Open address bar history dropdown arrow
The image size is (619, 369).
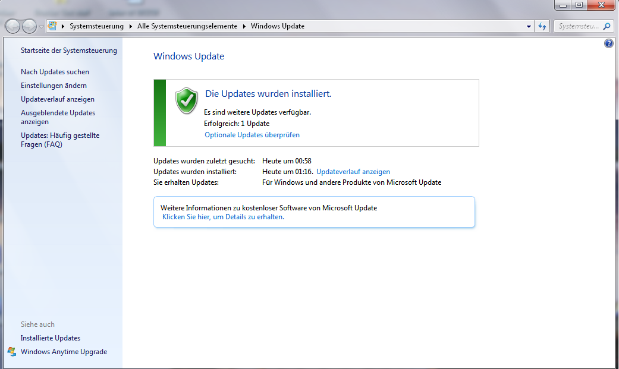tap(529, 26)
